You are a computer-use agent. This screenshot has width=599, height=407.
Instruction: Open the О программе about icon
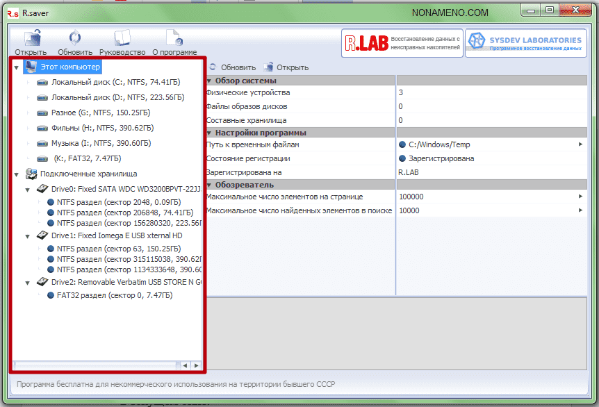[x=174, y=39]
